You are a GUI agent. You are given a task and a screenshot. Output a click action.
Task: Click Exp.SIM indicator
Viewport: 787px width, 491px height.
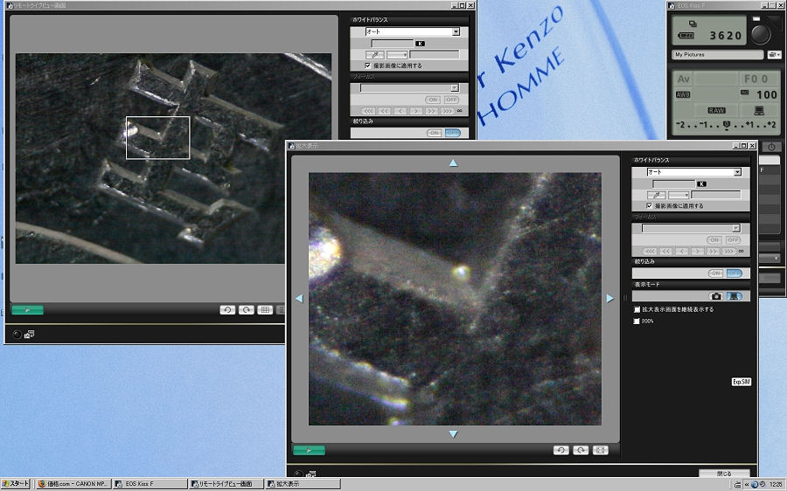pos(742,382)
